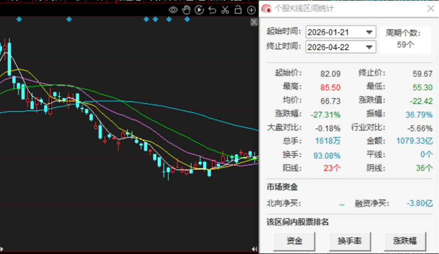Close the chart overlay with gray X
439x254 pixels.
coord(254,22)
